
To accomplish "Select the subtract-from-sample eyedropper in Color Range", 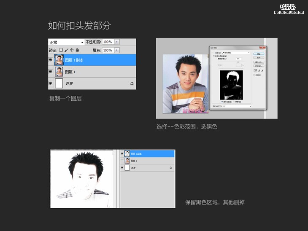I will click(x=262, y=71).
